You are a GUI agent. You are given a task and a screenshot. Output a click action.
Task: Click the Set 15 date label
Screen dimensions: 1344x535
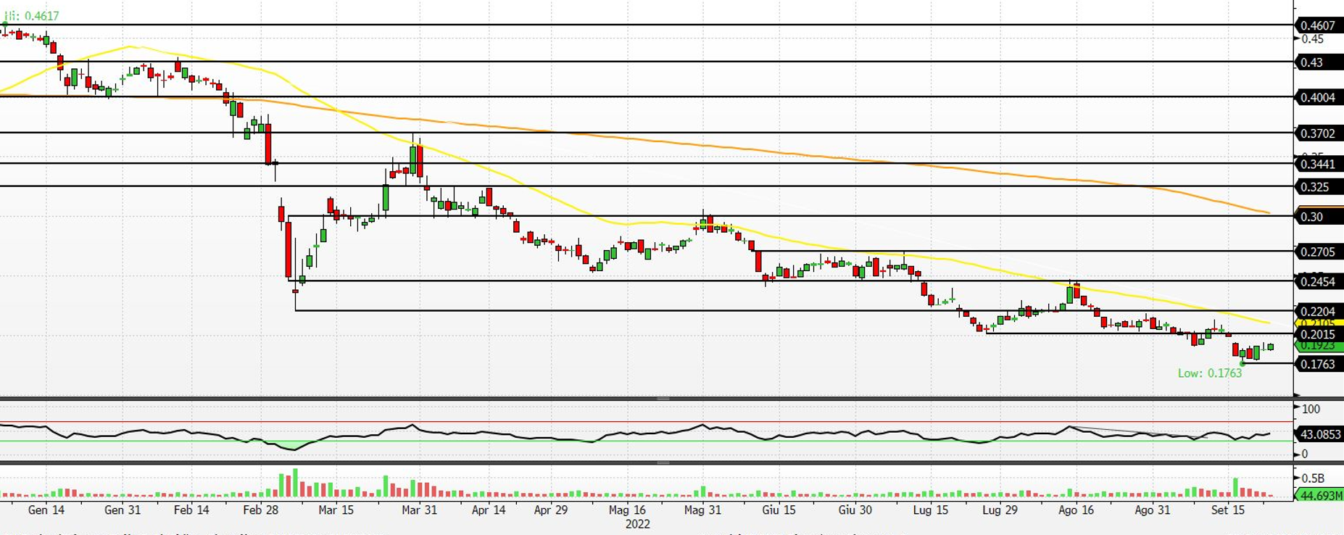pyautogui.click(x=1228, y=510)
